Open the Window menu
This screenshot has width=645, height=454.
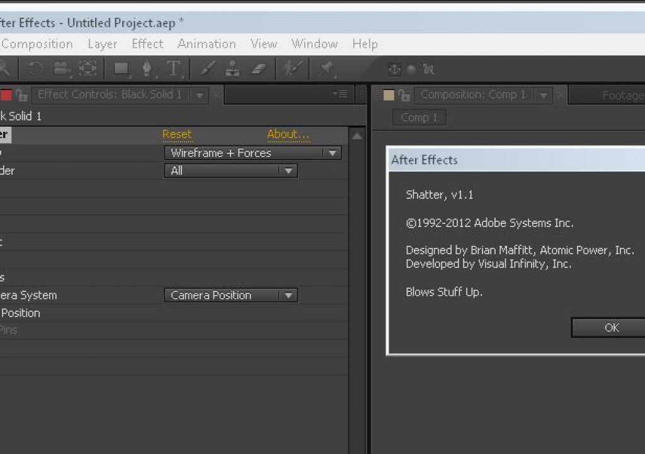[x=315, y=44]
